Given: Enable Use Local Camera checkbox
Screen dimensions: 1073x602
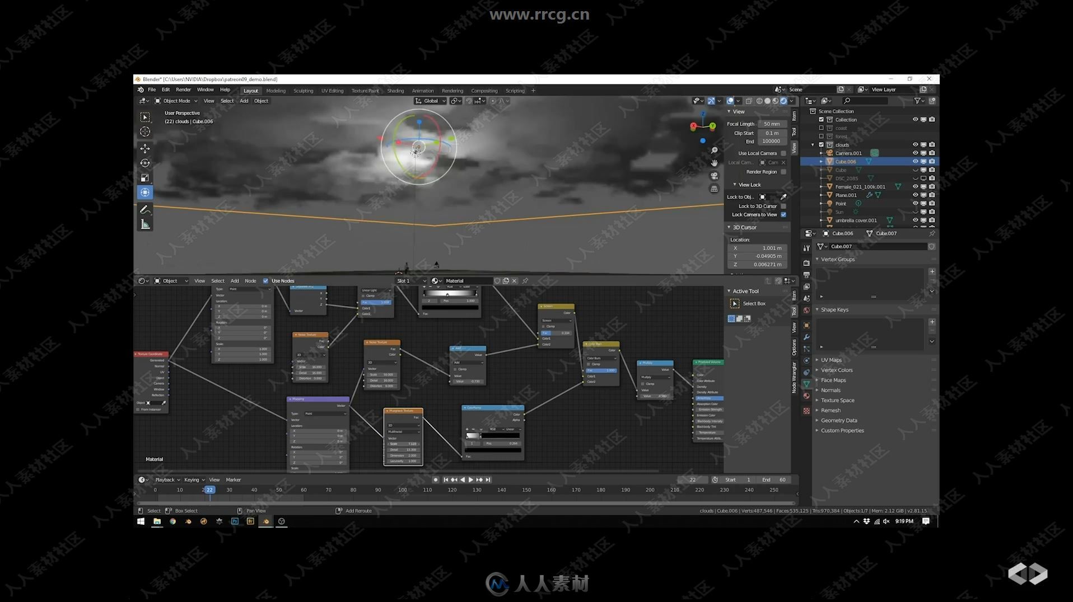Looking at the screenshot, I should click(783, 153).
